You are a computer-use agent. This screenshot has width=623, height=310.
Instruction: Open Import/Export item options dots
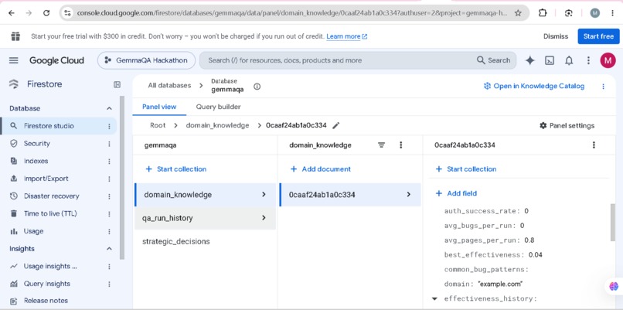click(109, 179)
